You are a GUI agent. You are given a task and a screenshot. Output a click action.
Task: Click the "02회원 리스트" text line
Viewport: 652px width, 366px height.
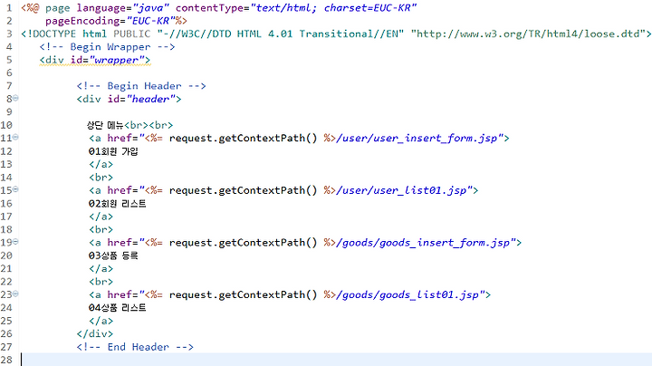pyautogui.click(x=117, y=204)
